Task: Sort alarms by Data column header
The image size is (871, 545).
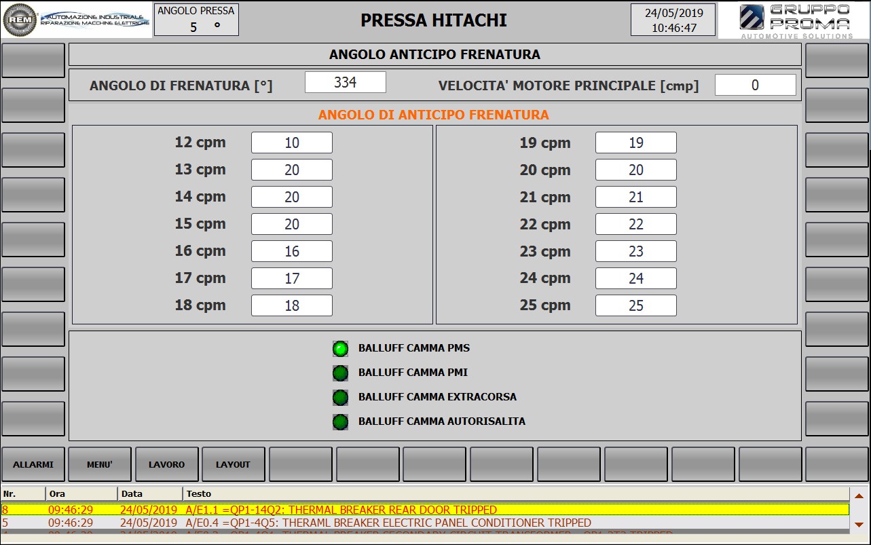Action: (150, 493)
